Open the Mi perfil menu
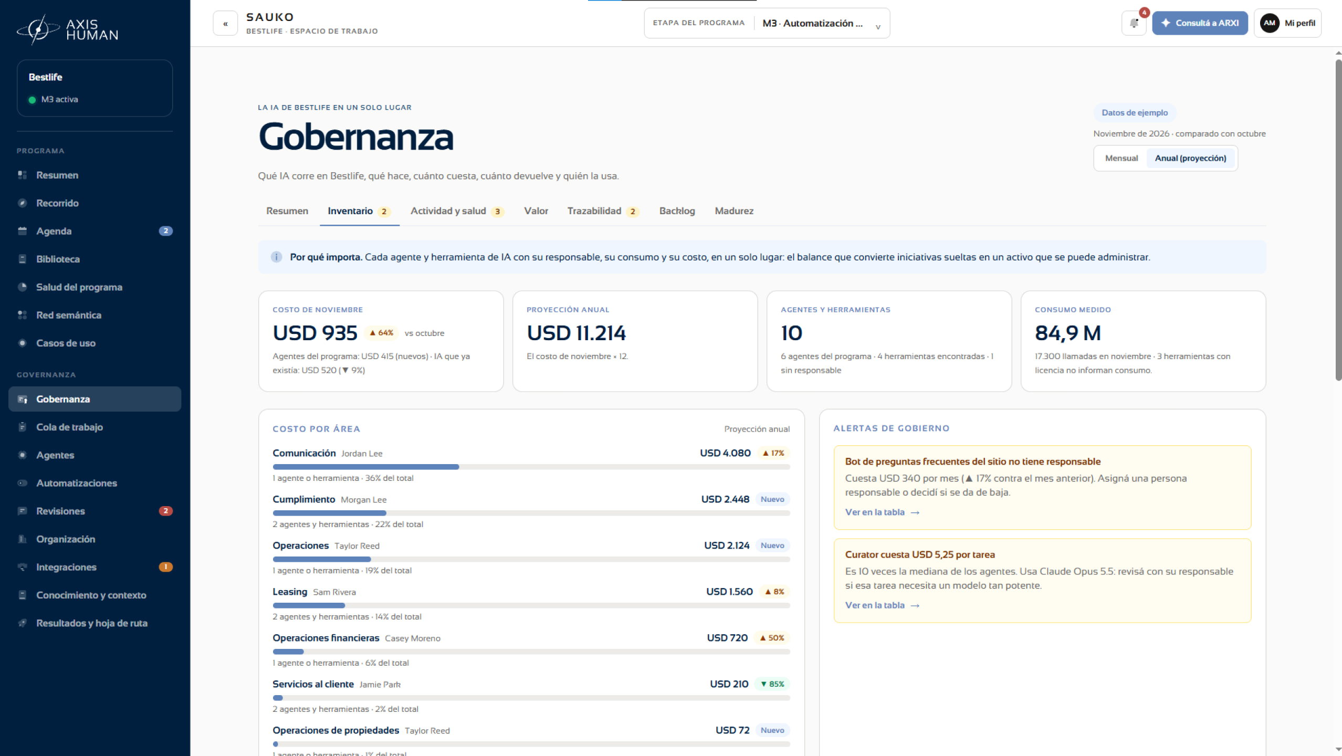Screen dimensions: 1342x756 click(1287, 23)
